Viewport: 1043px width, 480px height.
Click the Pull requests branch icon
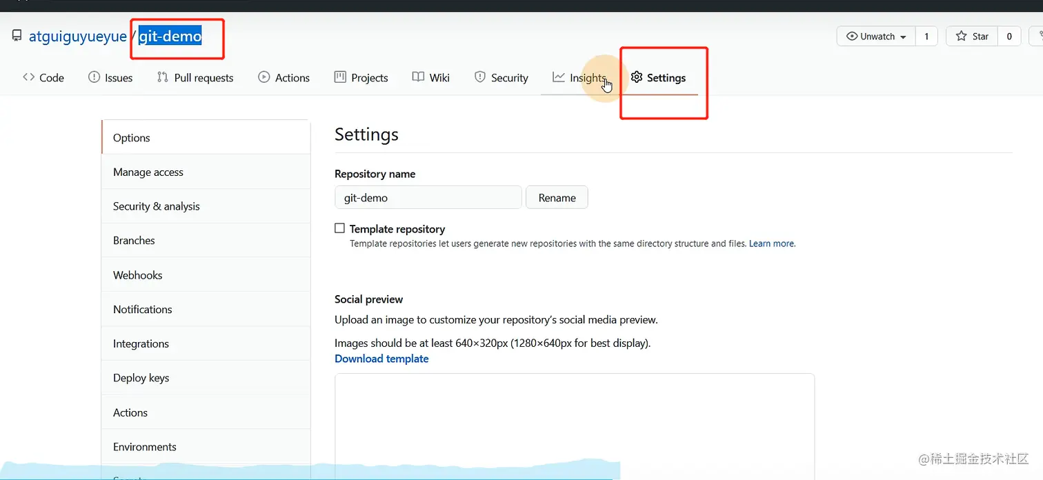[x=163, y=77]
